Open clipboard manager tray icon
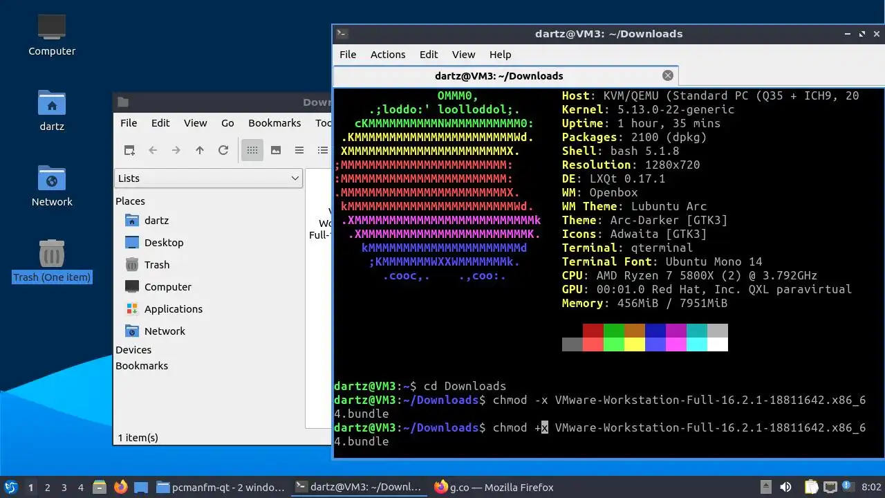The width and height of the screenshot is (885, 498). [811, 487]
